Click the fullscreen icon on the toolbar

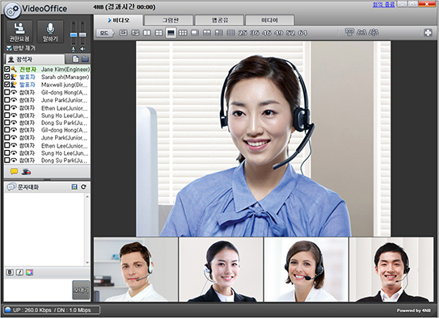428,33
